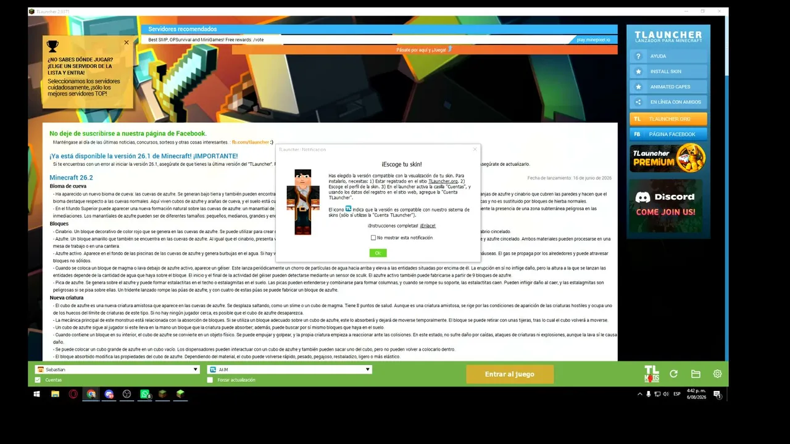The image size is (790, 444).
Task: Open File Explorer from the taskbar
Action: [x=55, y=394]
